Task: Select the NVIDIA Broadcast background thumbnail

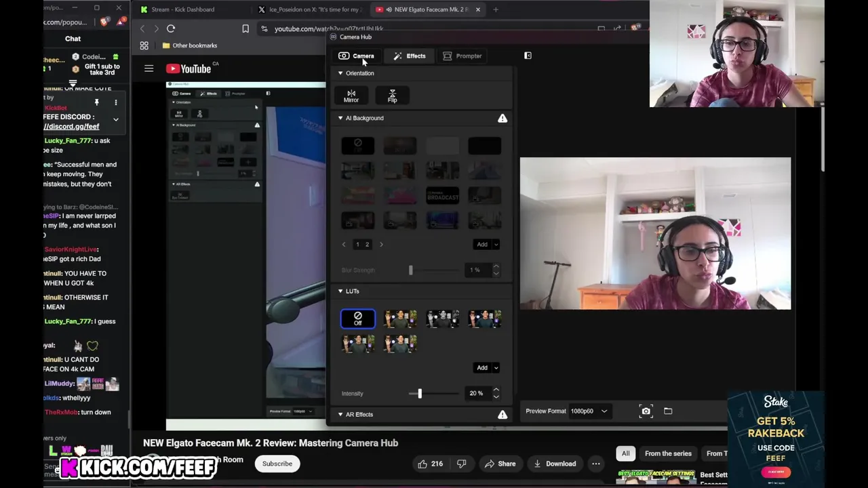Action: (x=443, y=196)
